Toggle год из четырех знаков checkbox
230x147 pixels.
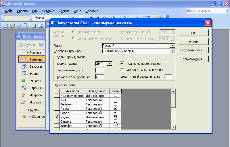pyautogui.click(x=122, y=63)
